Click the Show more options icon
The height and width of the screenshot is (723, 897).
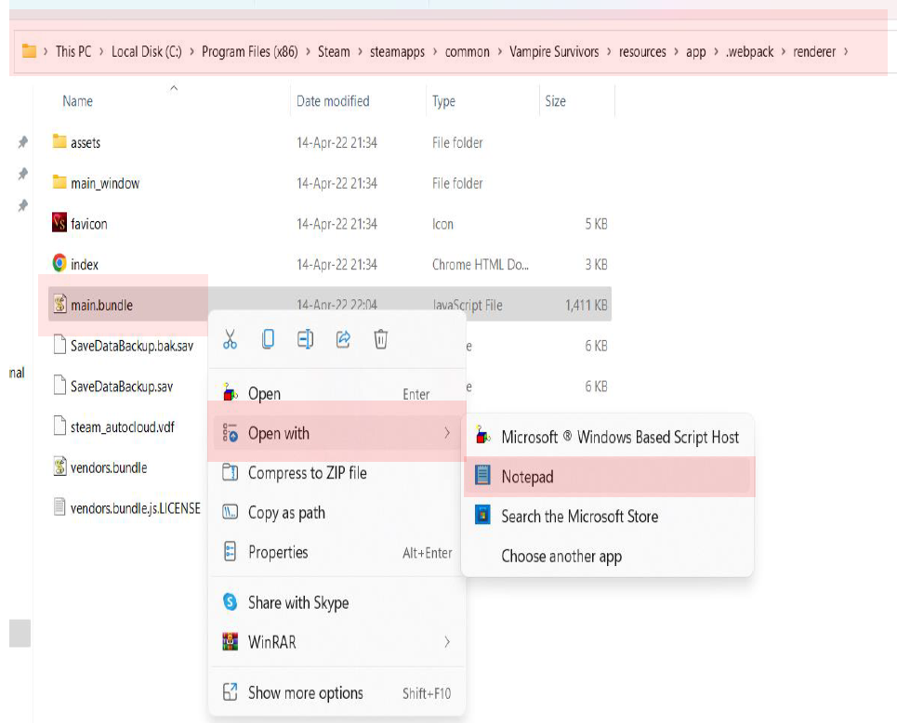pos(230,692)
